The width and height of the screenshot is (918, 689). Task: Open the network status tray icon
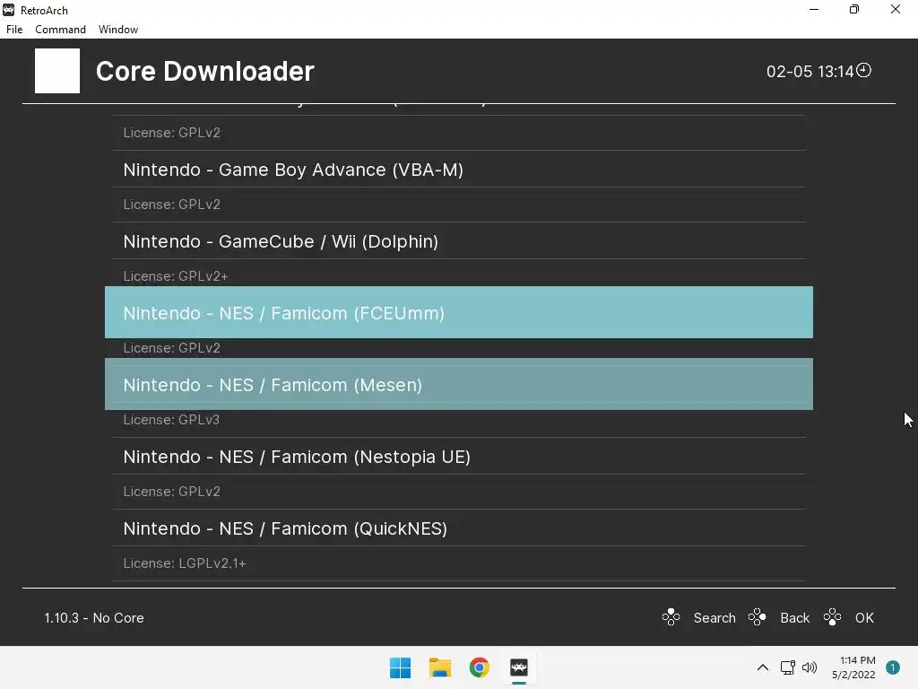787,667
